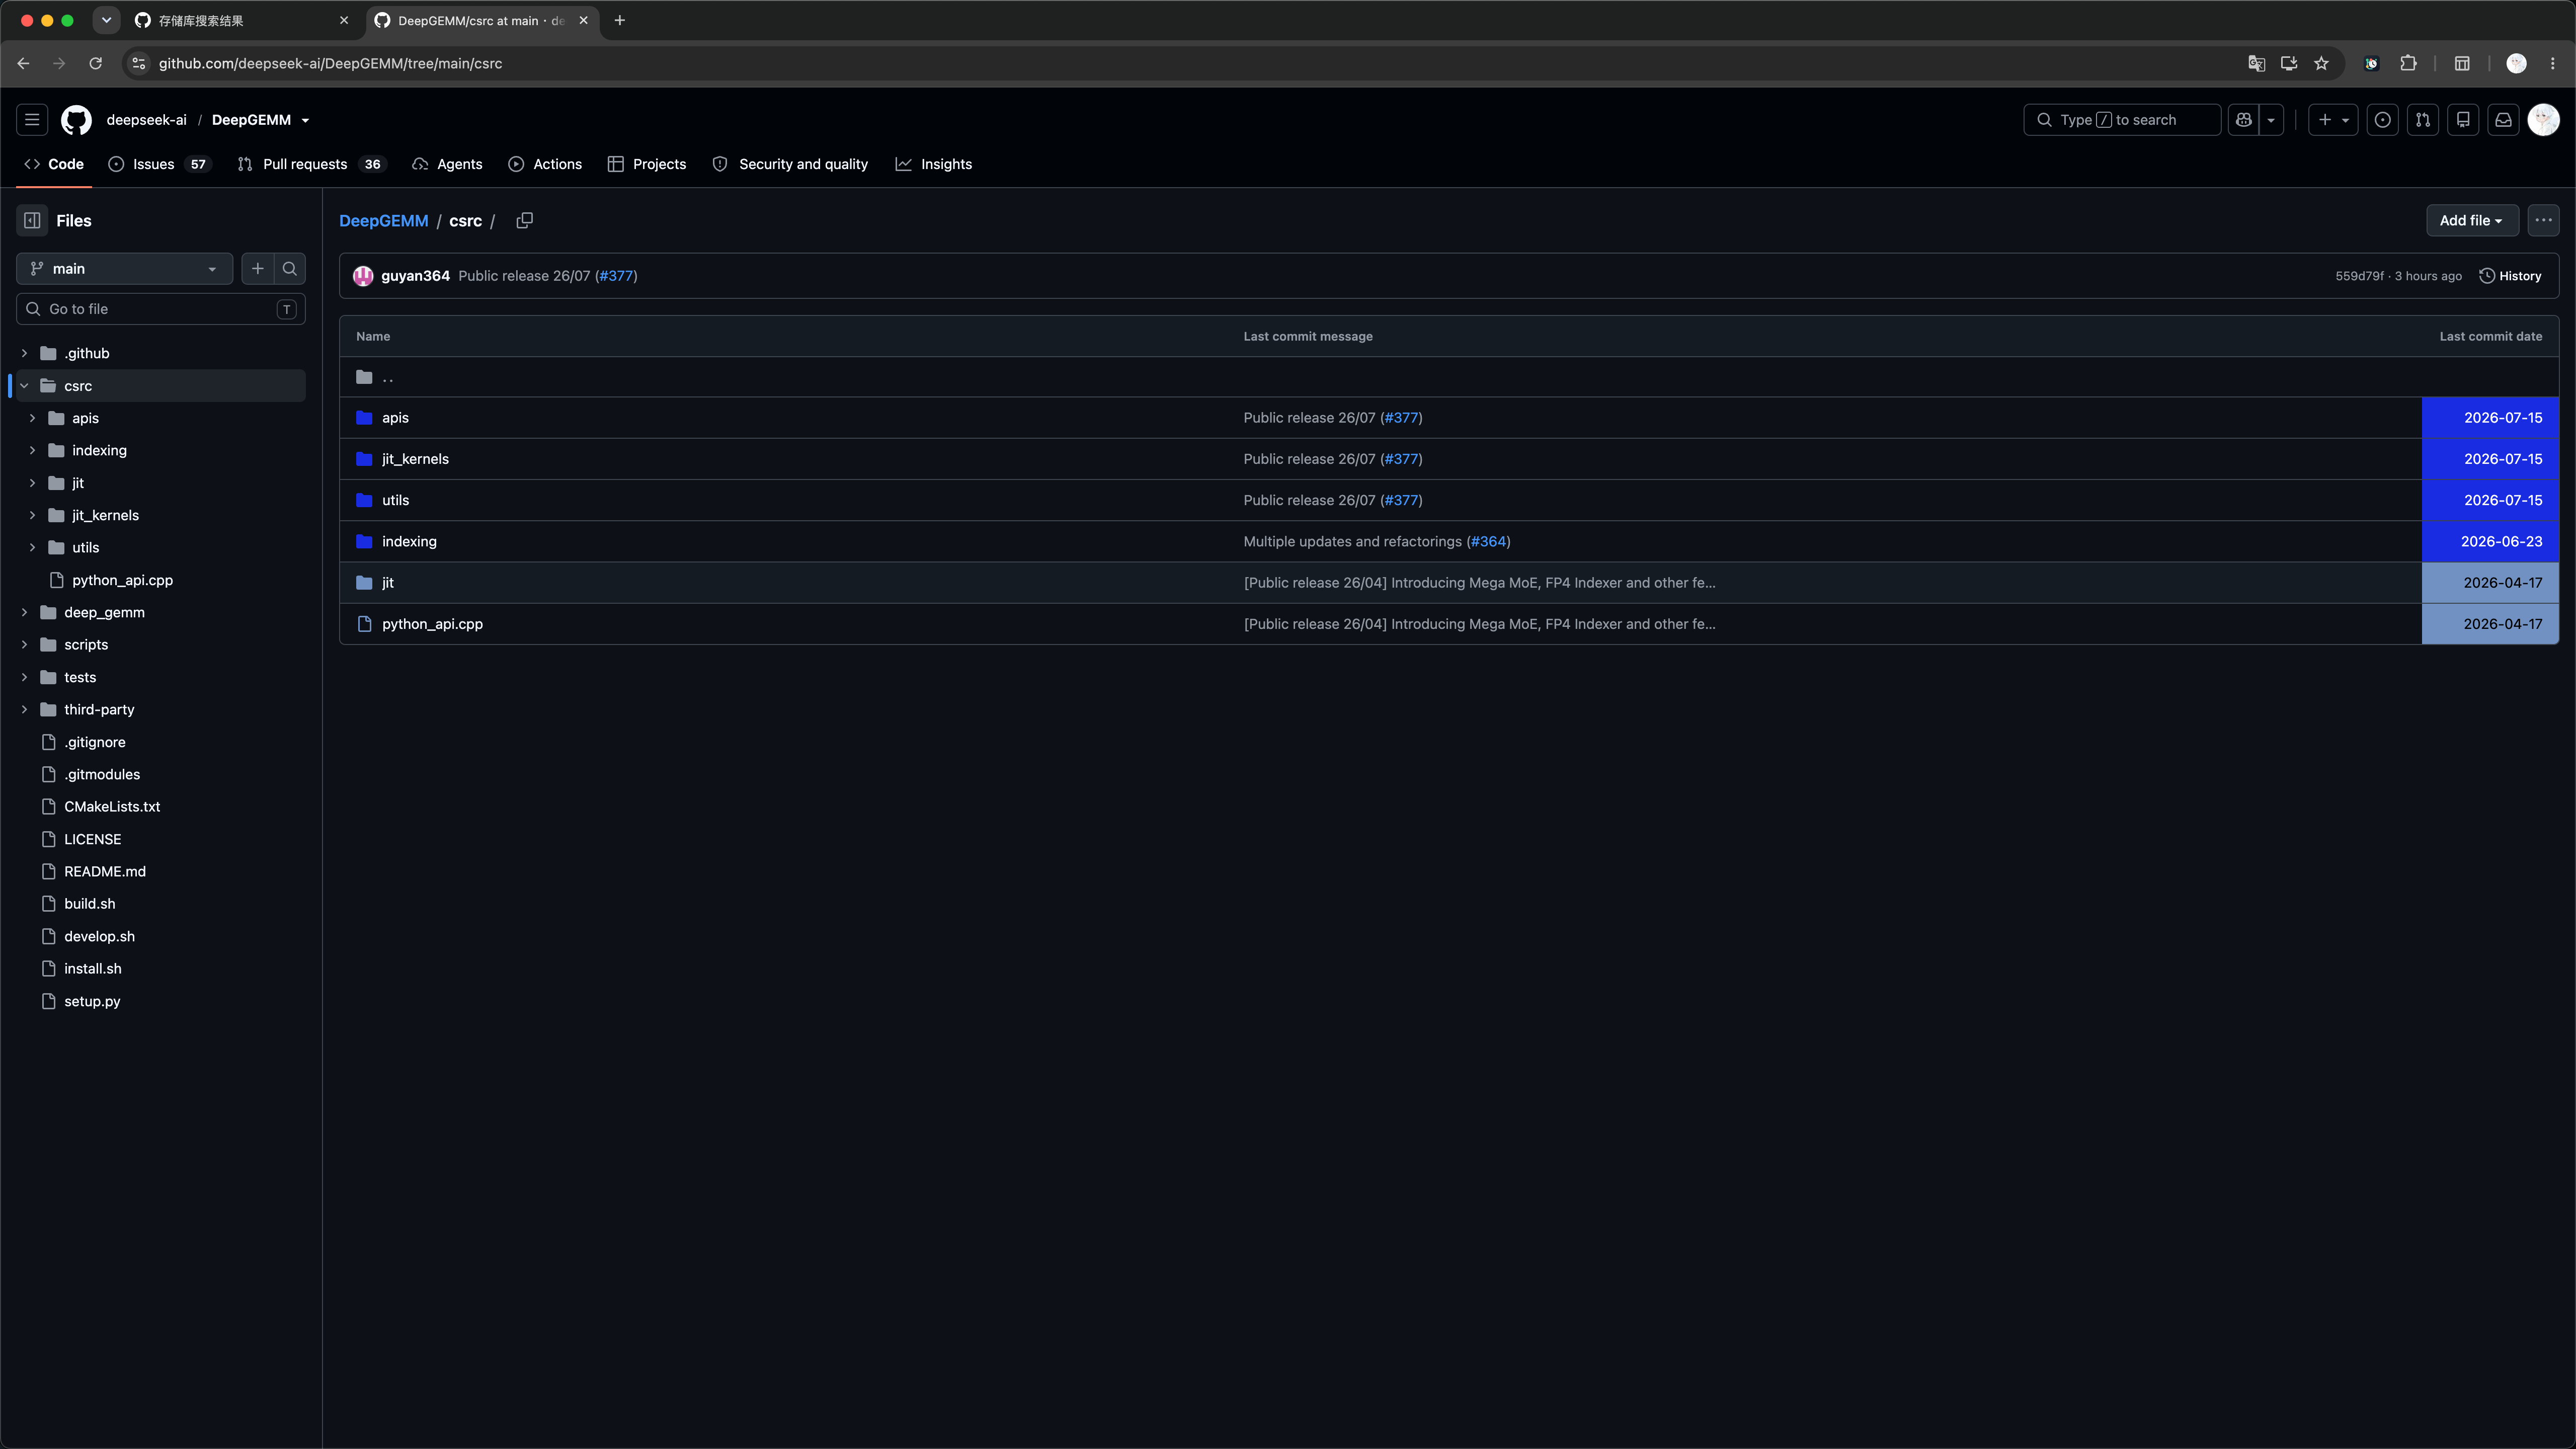View site information icon in address bar
Viewport: 2576px width, 1449px height.
pos(139,63)
